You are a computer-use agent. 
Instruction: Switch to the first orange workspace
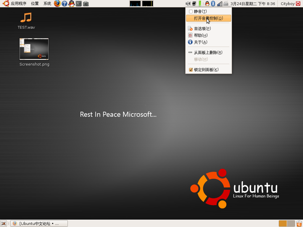pos(283,223)
